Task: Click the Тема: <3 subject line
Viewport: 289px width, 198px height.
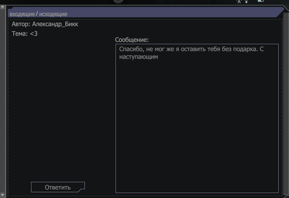Action: [25, 33]
